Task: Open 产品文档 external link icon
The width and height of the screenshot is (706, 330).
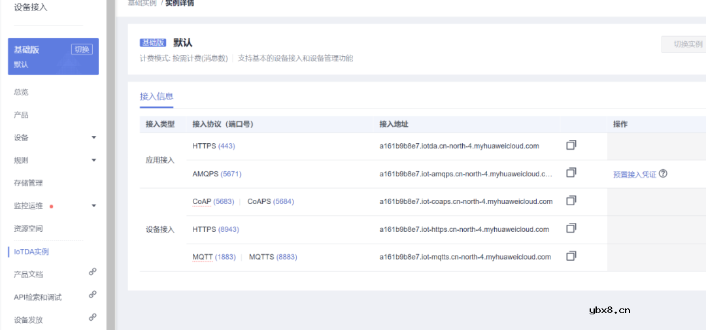Action: 93,272
